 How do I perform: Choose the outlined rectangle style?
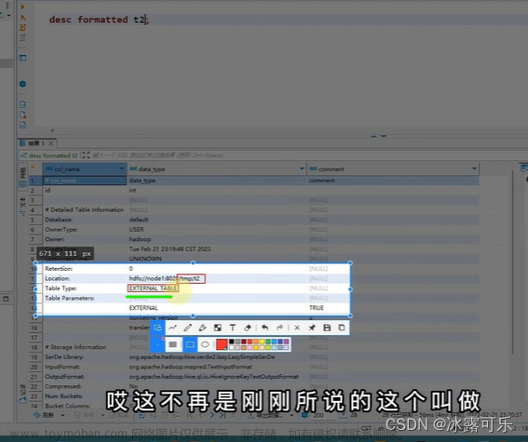190,344
